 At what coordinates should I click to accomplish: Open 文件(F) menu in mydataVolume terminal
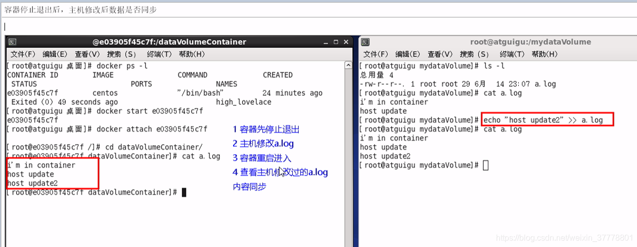click(x=376, y=54)
